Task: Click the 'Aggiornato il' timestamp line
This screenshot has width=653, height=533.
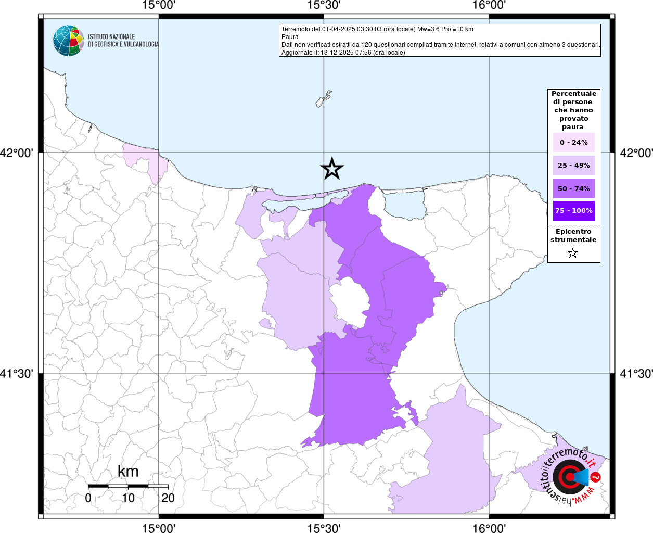Action: (x=343, y=53)
